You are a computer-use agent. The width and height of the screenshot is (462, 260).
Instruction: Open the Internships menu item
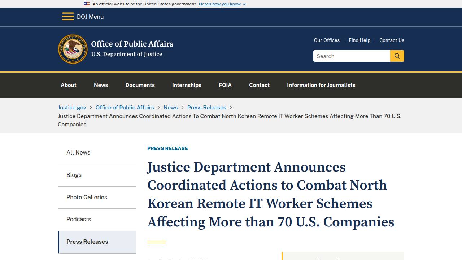coord(187,85)
